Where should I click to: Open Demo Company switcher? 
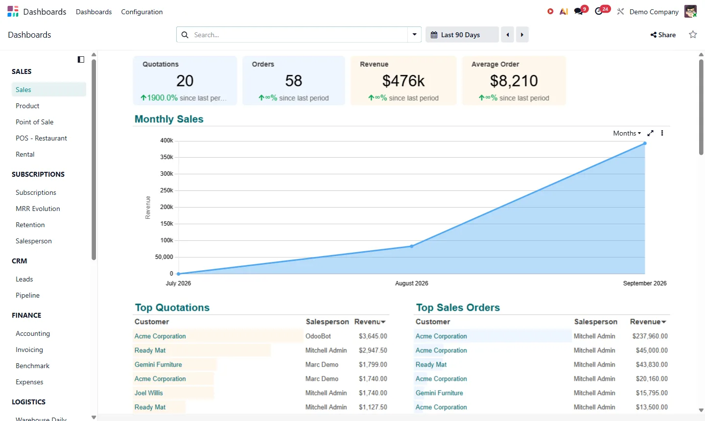point(654,12)
